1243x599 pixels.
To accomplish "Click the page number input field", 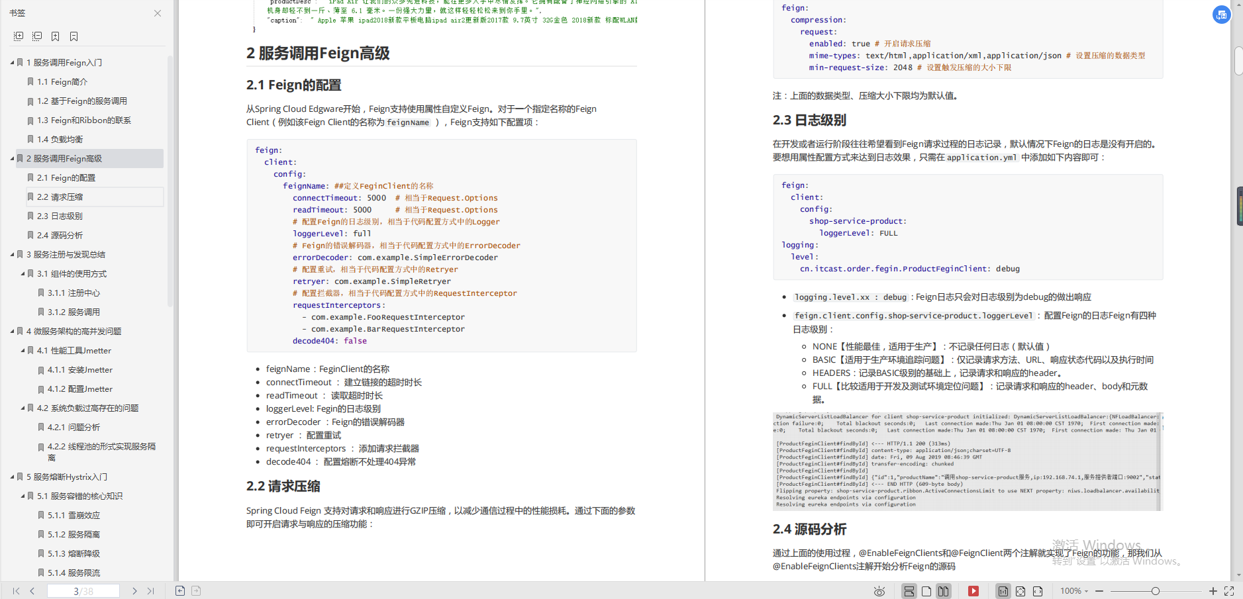I will pos(83,591).
